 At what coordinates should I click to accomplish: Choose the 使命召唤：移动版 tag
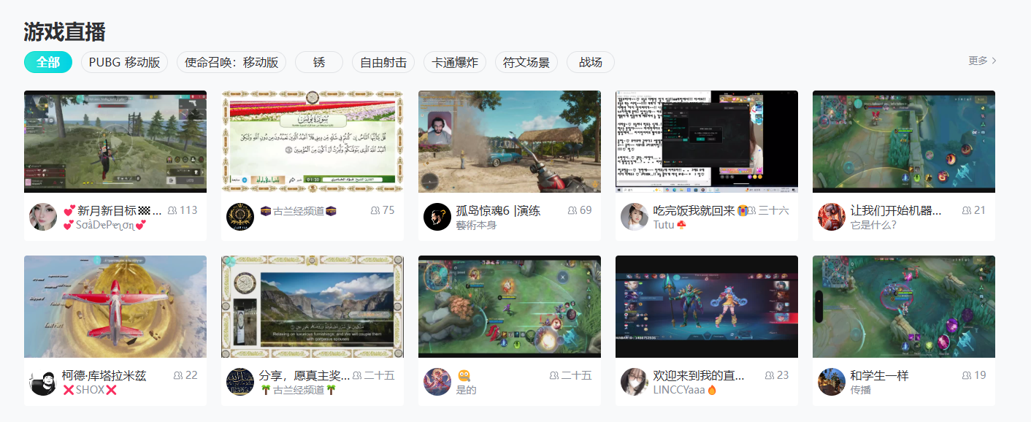click(x=231, y=62)
